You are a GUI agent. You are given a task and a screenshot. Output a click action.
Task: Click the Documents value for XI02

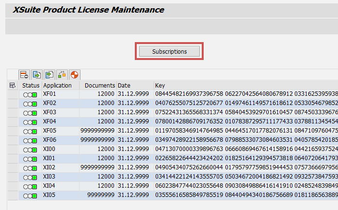99,168
